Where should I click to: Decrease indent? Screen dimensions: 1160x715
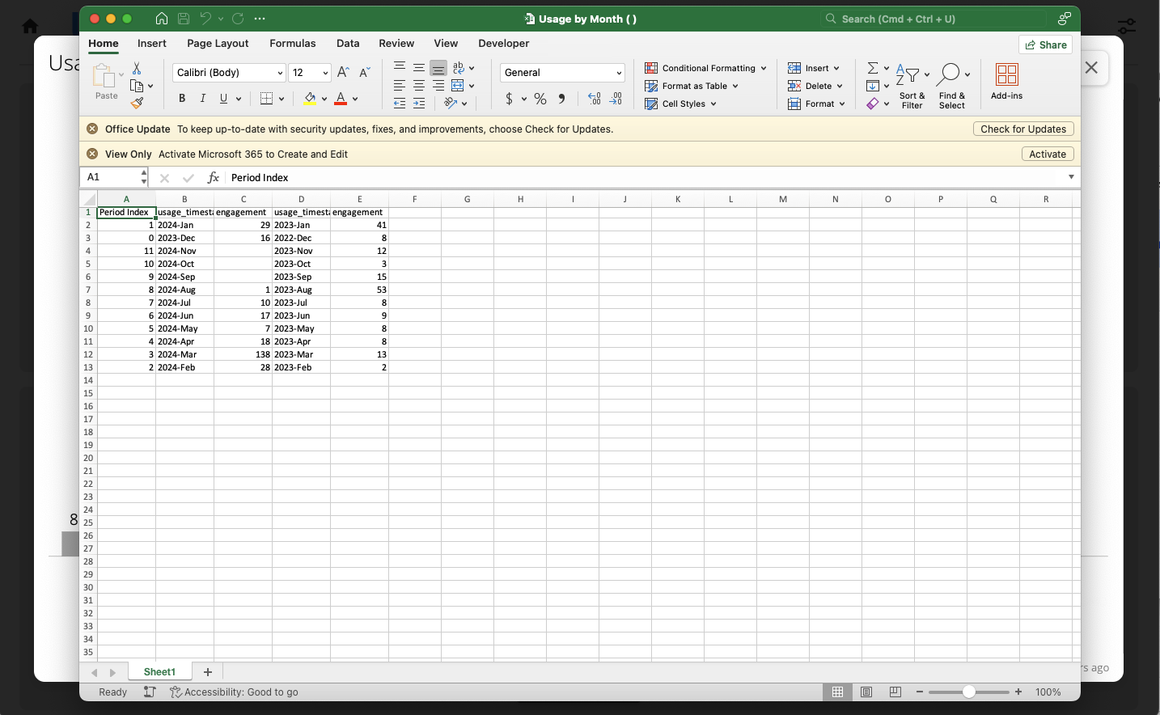pos(400,104)
